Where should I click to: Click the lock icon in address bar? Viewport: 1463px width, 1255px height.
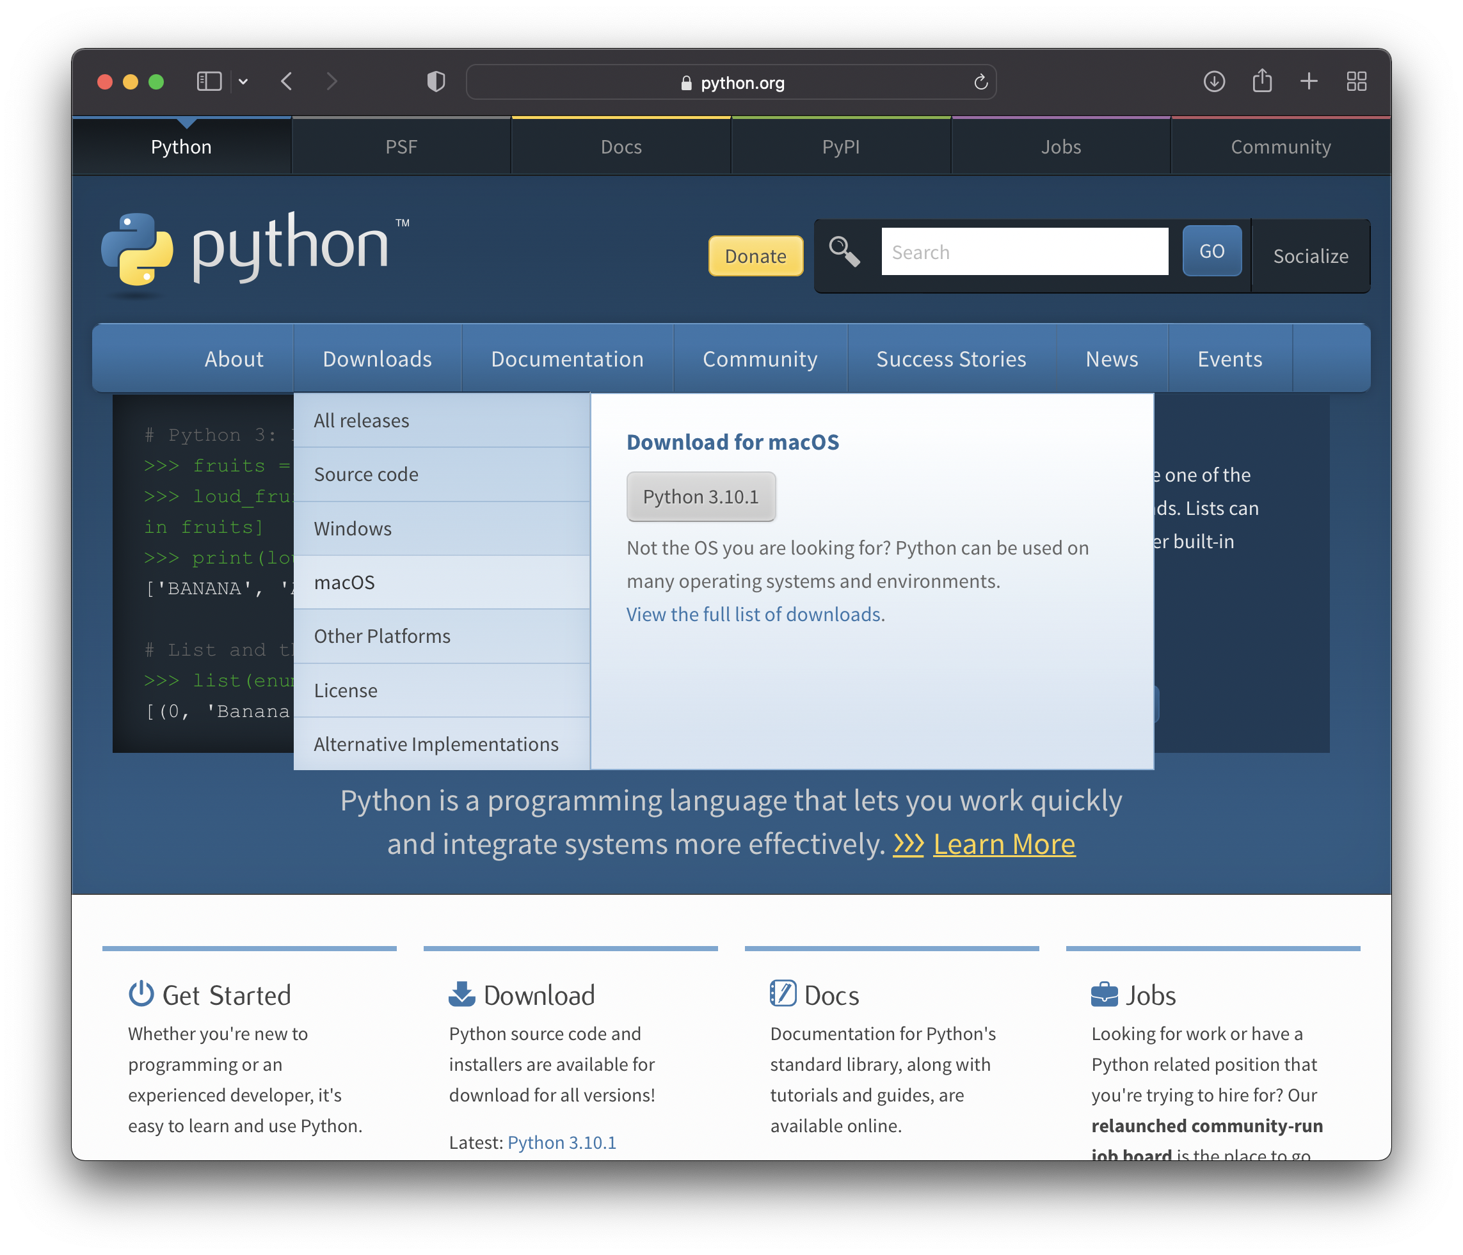[685, 83]
